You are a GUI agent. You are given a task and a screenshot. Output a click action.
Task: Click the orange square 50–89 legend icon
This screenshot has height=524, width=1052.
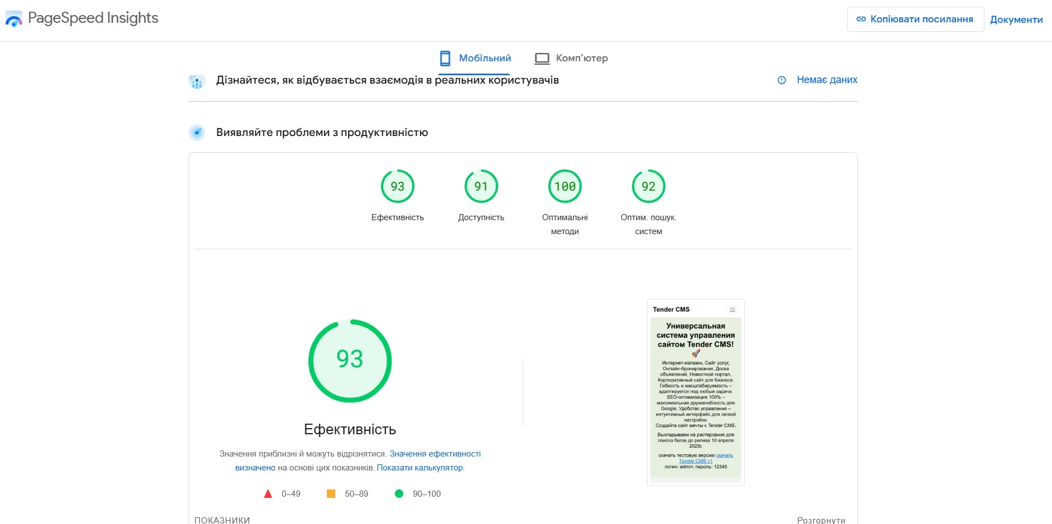332,493
